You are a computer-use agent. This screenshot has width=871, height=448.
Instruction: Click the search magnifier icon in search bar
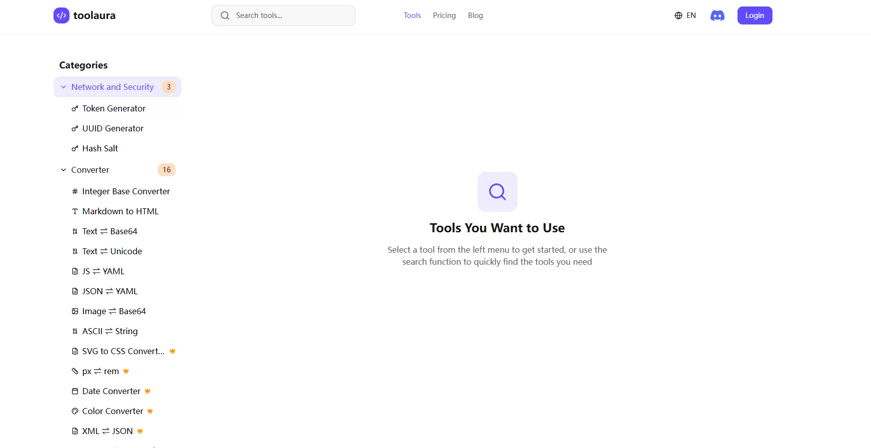(x=225, y=15)
